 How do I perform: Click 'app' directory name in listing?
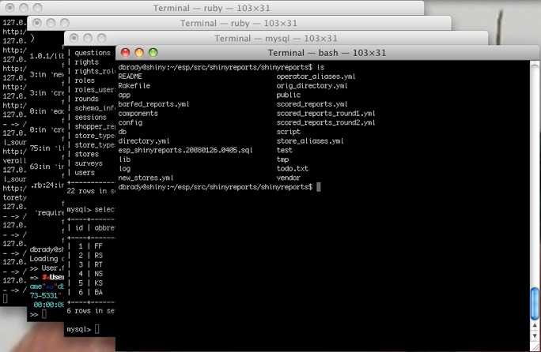point(124,95)
